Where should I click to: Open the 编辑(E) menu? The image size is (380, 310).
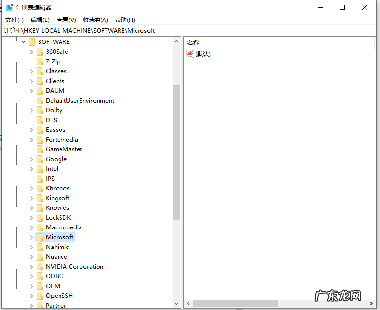40,20
